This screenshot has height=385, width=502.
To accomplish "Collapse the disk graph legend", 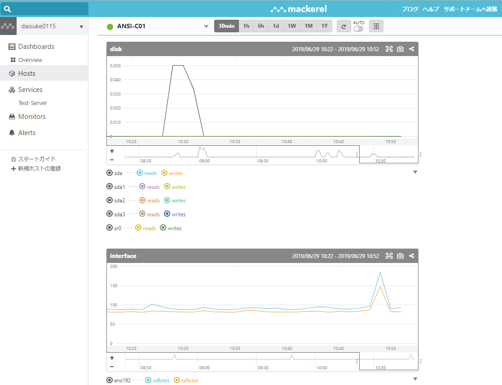I will pos(415,172).
